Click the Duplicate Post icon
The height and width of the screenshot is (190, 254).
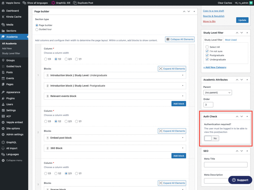click(75, 3)
